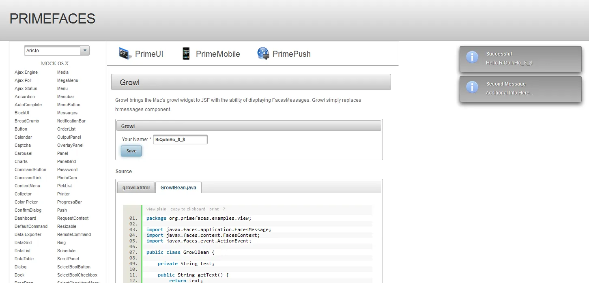Image resolution: width=589 pixels, height=283 pixels.
Task: Open the Charts demo
Action: click(x=21, y=161)
